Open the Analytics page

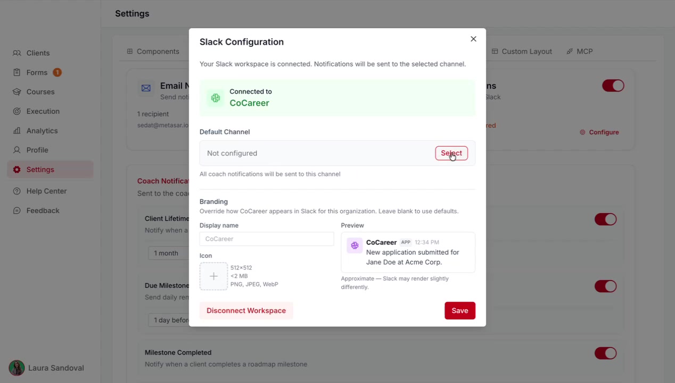tap(50, 131)
